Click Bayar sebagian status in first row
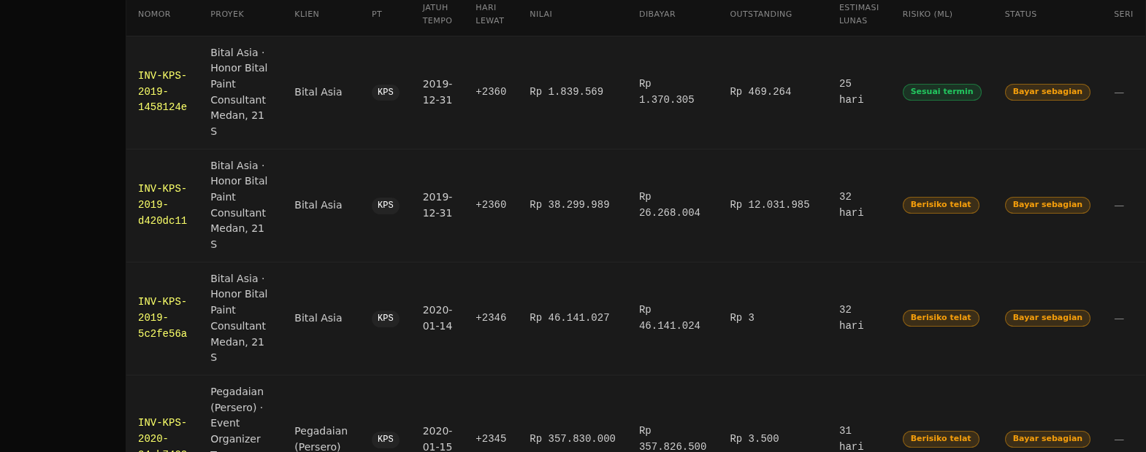 click(x=1047, y=92)
